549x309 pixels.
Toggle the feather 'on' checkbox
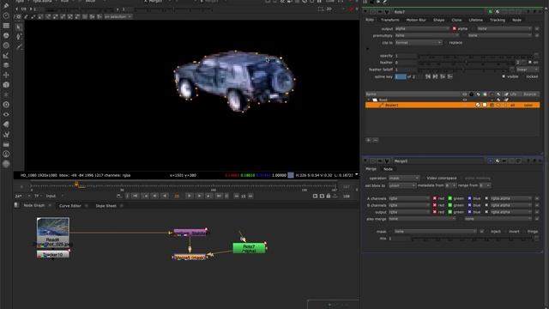click(x=530, y=63)
